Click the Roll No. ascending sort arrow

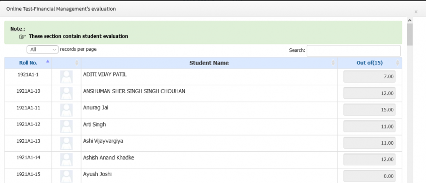point(47,62)
